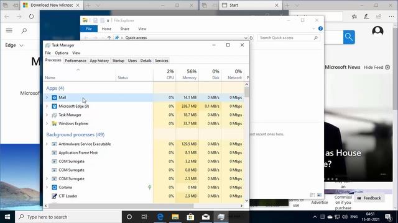The height and width of the screenshot is (223, 398).
Task: Click the Task Manager horizontal scrollbar
Action: coord(121,206)
